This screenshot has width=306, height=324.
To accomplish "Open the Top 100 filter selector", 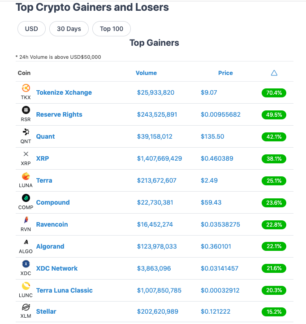I will coord(112,29).
